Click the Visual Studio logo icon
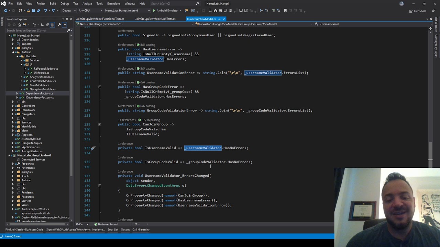This screenshot has height=247, width=440. coord(3,3)
